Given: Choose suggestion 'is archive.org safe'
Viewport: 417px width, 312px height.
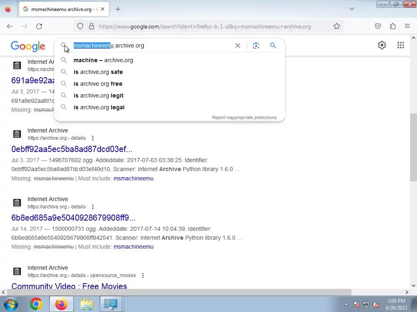Looking at the screenshot, I should click(x=169, y=72).
